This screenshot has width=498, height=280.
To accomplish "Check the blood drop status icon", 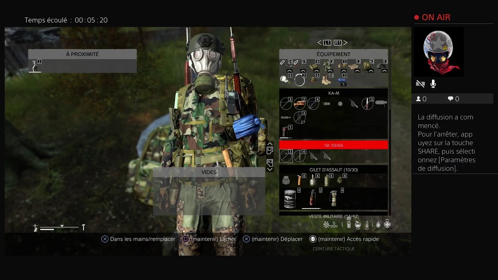I will (378, 225).
